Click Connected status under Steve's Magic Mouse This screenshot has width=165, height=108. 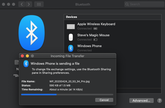(x=84, y=40)
